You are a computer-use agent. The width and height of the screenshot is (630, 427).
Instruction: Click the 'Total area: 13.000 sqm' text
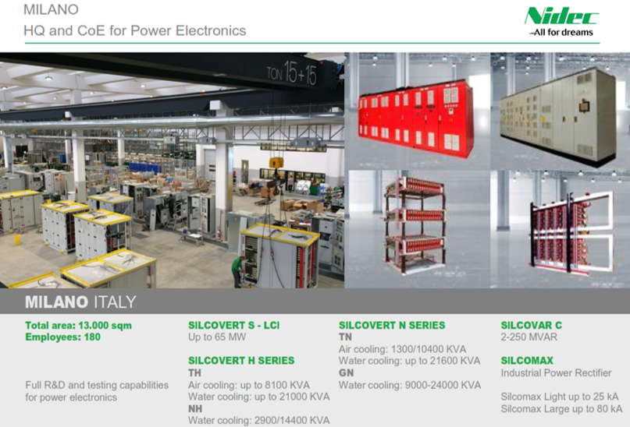[78, 326]
